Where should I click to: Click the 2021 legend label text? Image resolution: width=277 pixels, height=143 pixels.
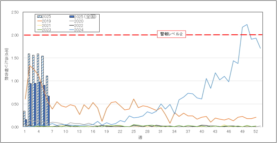[x=47, y=26]
